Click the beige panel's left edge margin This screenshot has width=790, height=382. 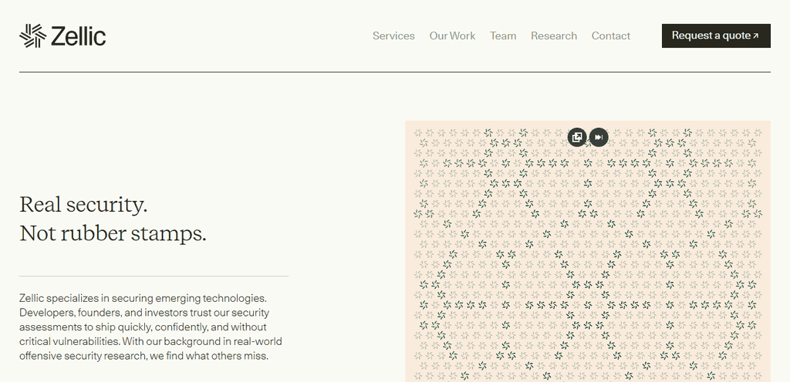(x=409, y=251)
